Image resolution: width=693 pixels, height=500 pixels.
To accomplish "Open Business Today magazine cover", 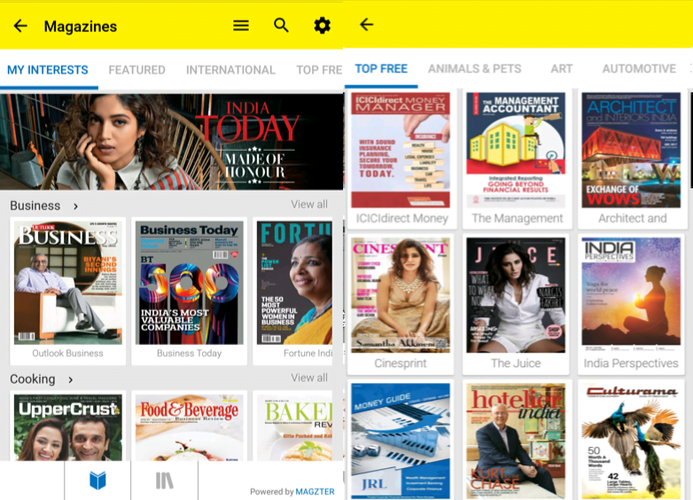I will (x=190, y=283).
